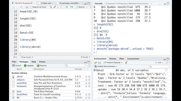The width and height of the screenshot is (181, 101).
Task: Uncheck the base package box
Action: (x=13, y=91)
